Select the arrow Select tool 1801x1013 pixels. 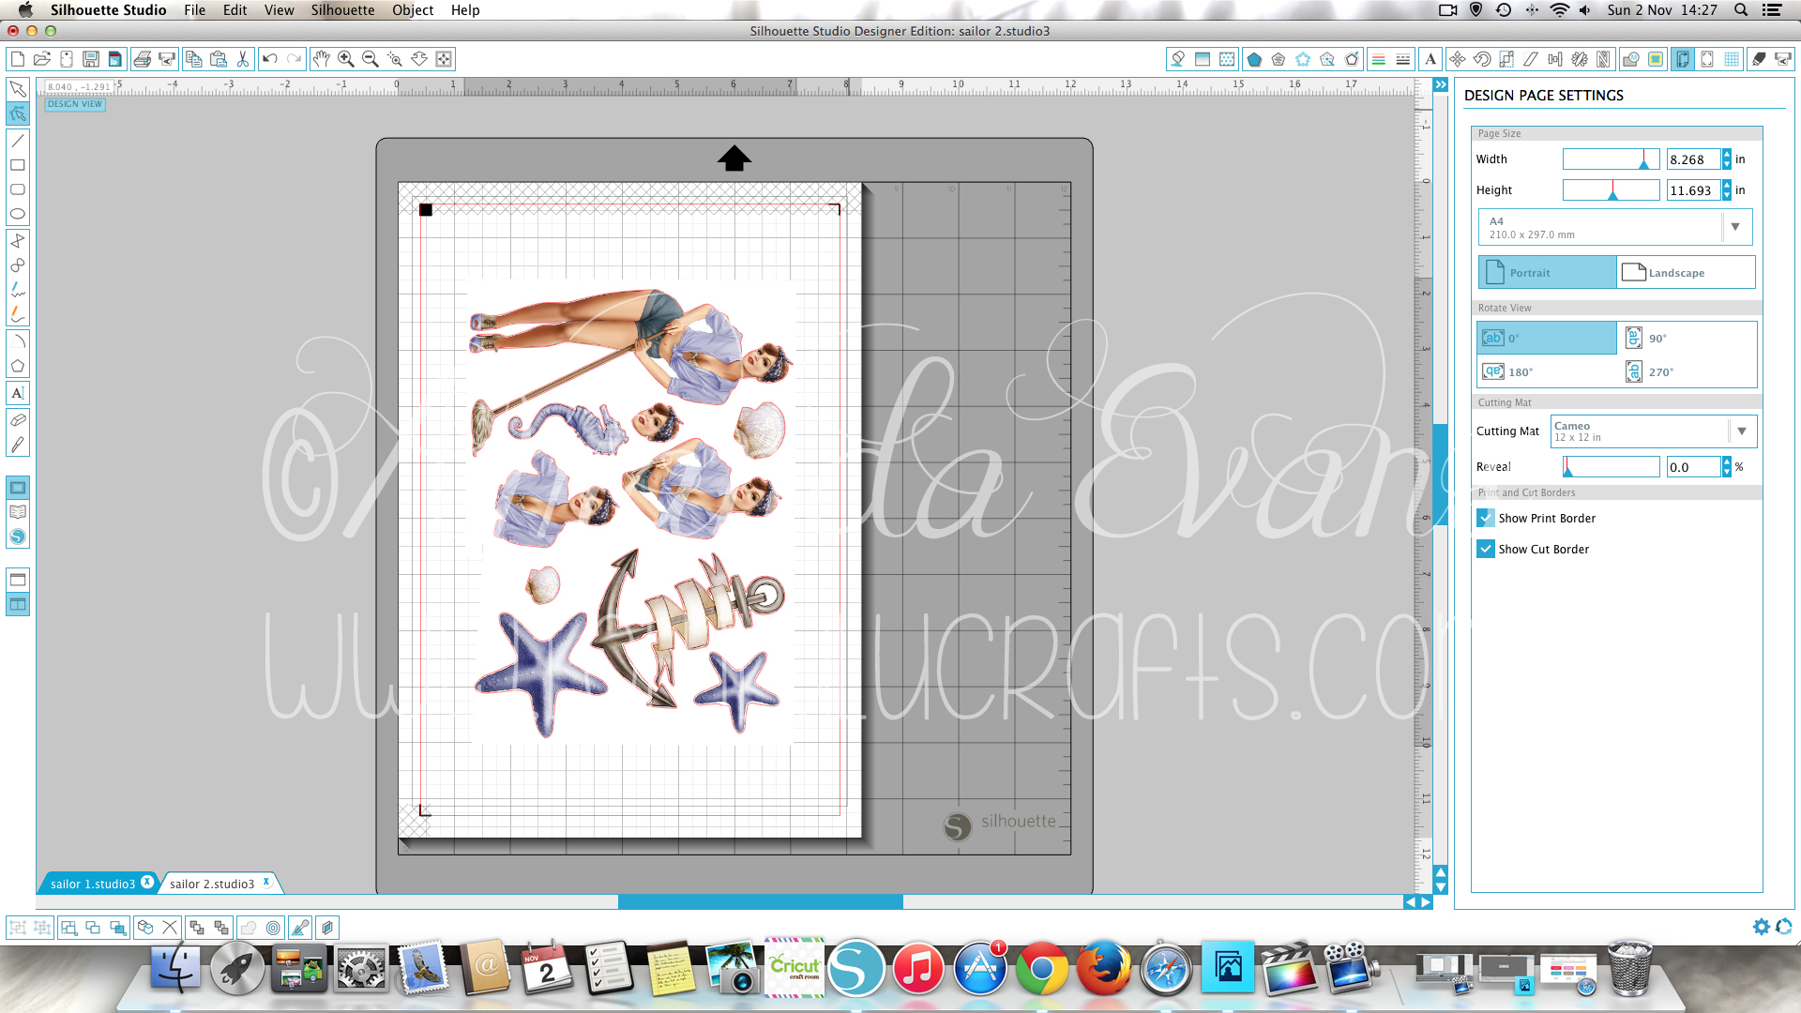point(18,89)
